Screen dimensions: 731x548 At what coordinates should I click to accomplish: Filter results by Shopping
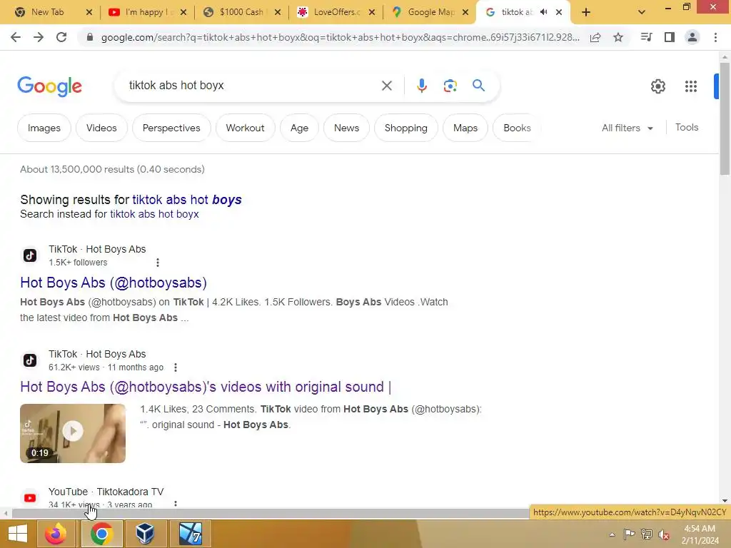pyautogui.click(x=405, y=128)
